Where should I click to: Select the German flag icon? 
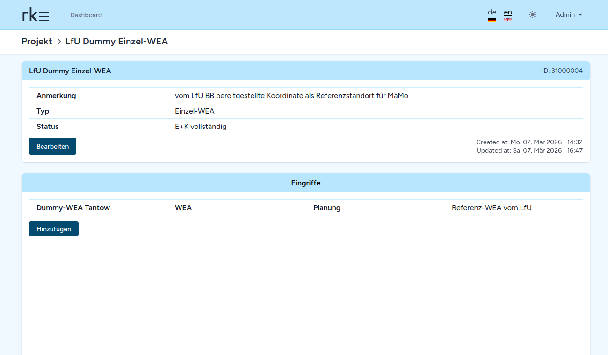coord(492,20)
